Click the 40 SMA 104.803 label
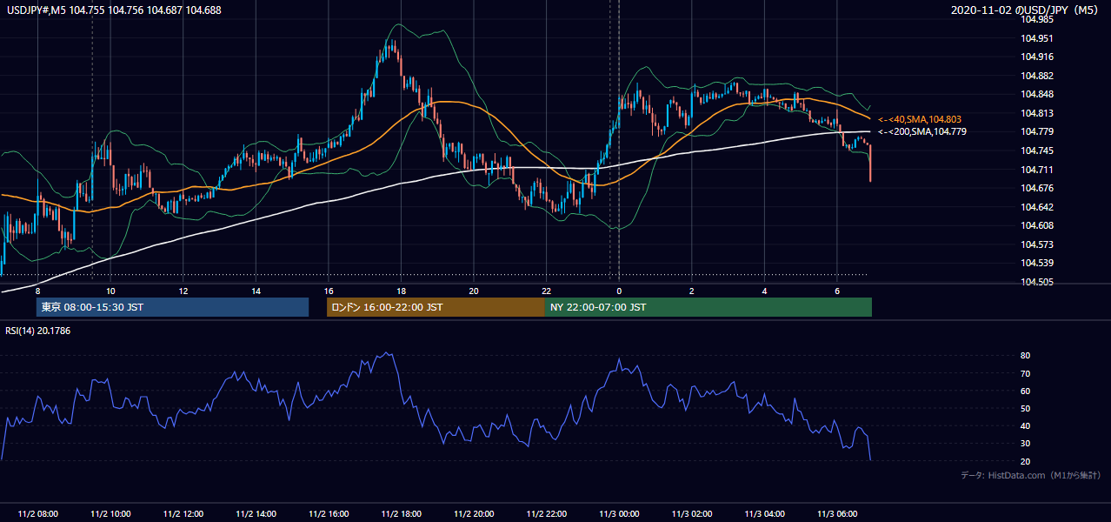Screen dimensions: 1111x522 [920, 119]
